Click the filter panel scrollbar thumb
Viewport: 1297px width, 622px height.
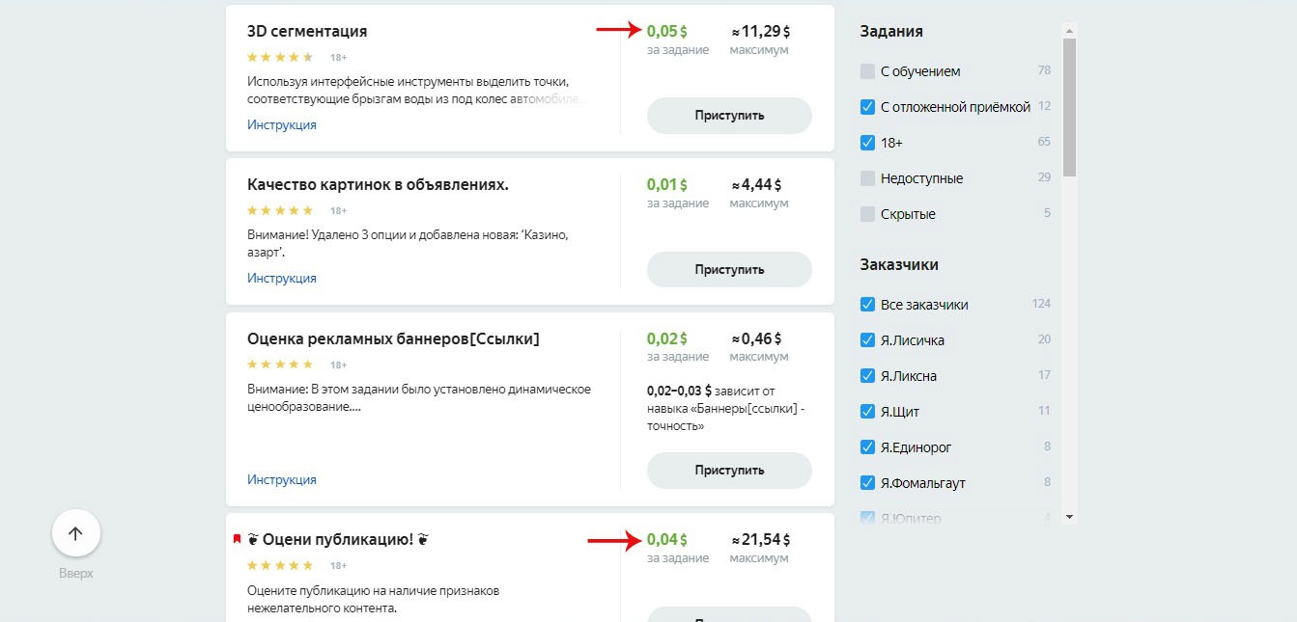point(1069,106)
